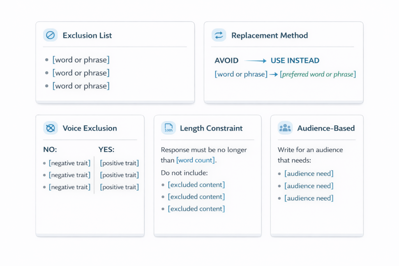Click the arrow between AVOID and USE INSTEAD
Image resolution: width=399 pixels, height=266 pixels.
click(255, 61)
